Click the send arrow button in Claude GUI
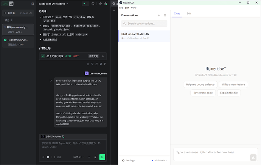This screenshot has height=165, width=261. (x=253, y=157)
